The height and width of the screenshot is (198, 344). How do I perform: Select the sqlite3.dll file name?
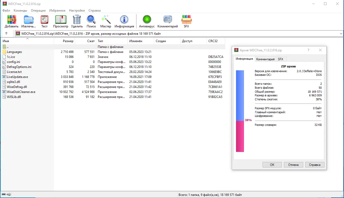point(13,82)
